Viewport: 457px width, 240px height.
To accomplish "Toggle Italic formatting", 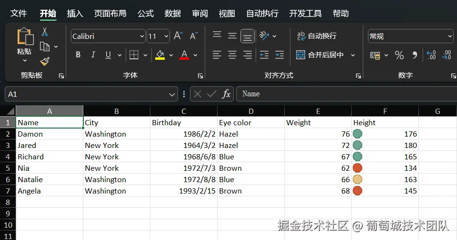I will click(93, 55).
